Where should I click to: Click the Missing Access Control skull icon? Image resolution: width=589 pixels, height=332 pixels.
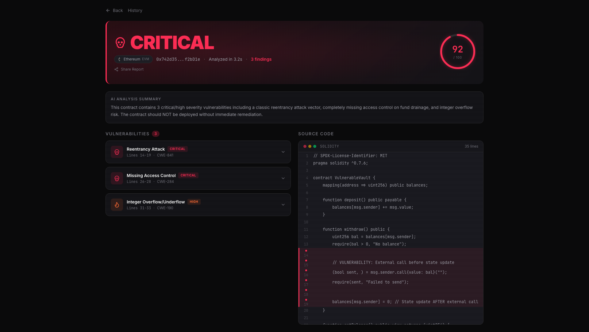pyautogui.click(x=117, y=178)
